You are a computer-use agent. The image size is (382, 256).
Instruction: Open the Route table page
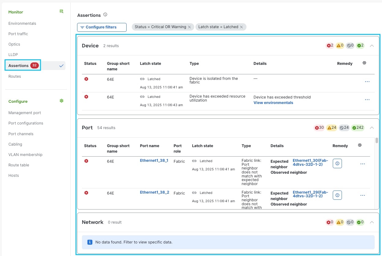coord(19,165)
